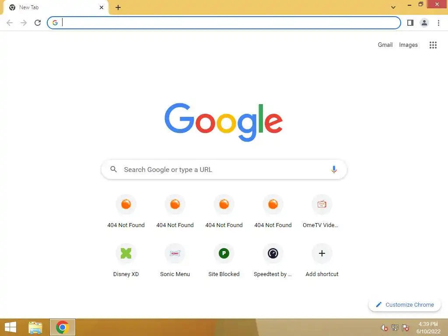Reload the current page
Image resolution: width=448 pixels, height=336 pixels.
38,23
